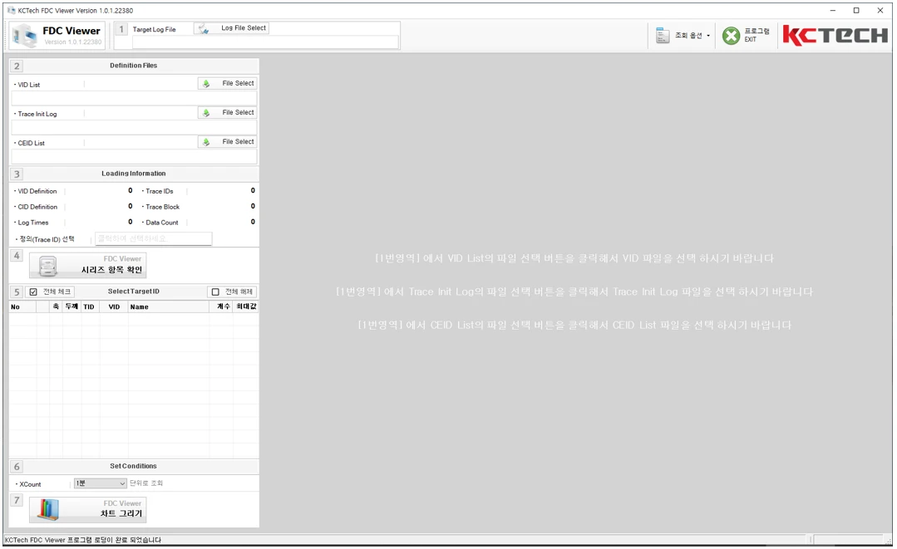The height and width of the screenshot is (549, 897).
Task: Click the 프로그램 EXIT label
Action: pos(757,36)
